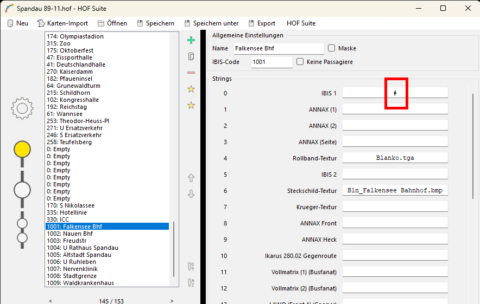Click the duplicate entry icon below the plus
This screenshot has width=480, height=304.
tap(191, 56)
